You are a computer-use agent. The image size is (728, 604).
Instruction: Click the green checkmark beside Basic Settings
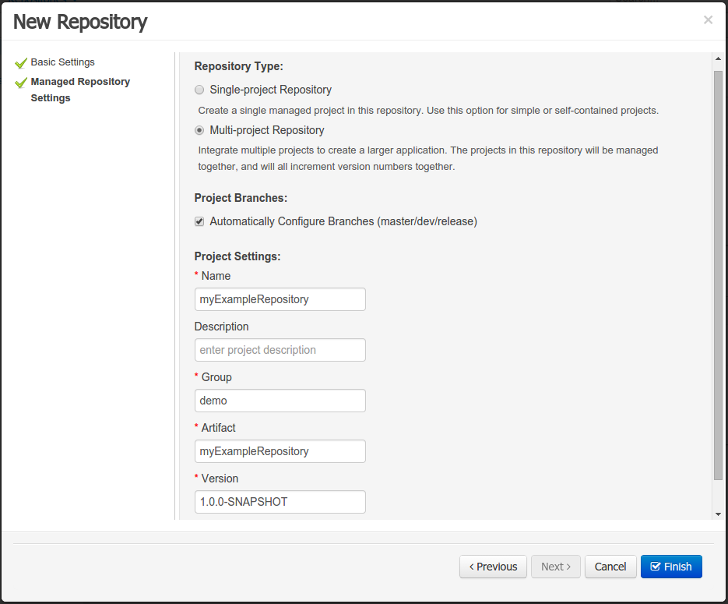(22, 62)
